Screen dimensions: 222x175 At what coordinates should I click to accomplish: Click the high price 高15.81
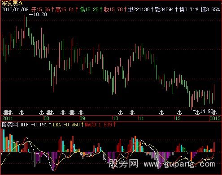click(x=65, y=9)
